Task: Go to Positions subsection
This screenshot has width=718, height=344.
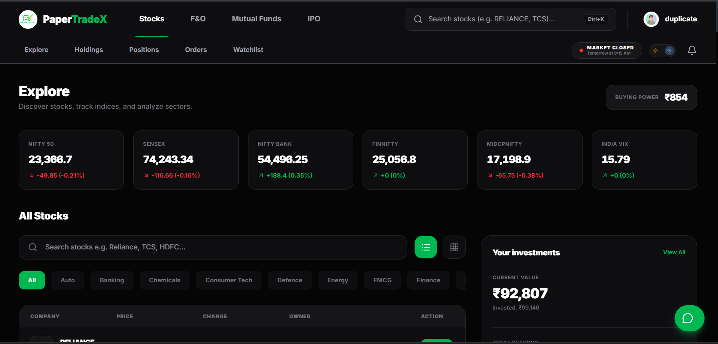Action: coord(144,50)
